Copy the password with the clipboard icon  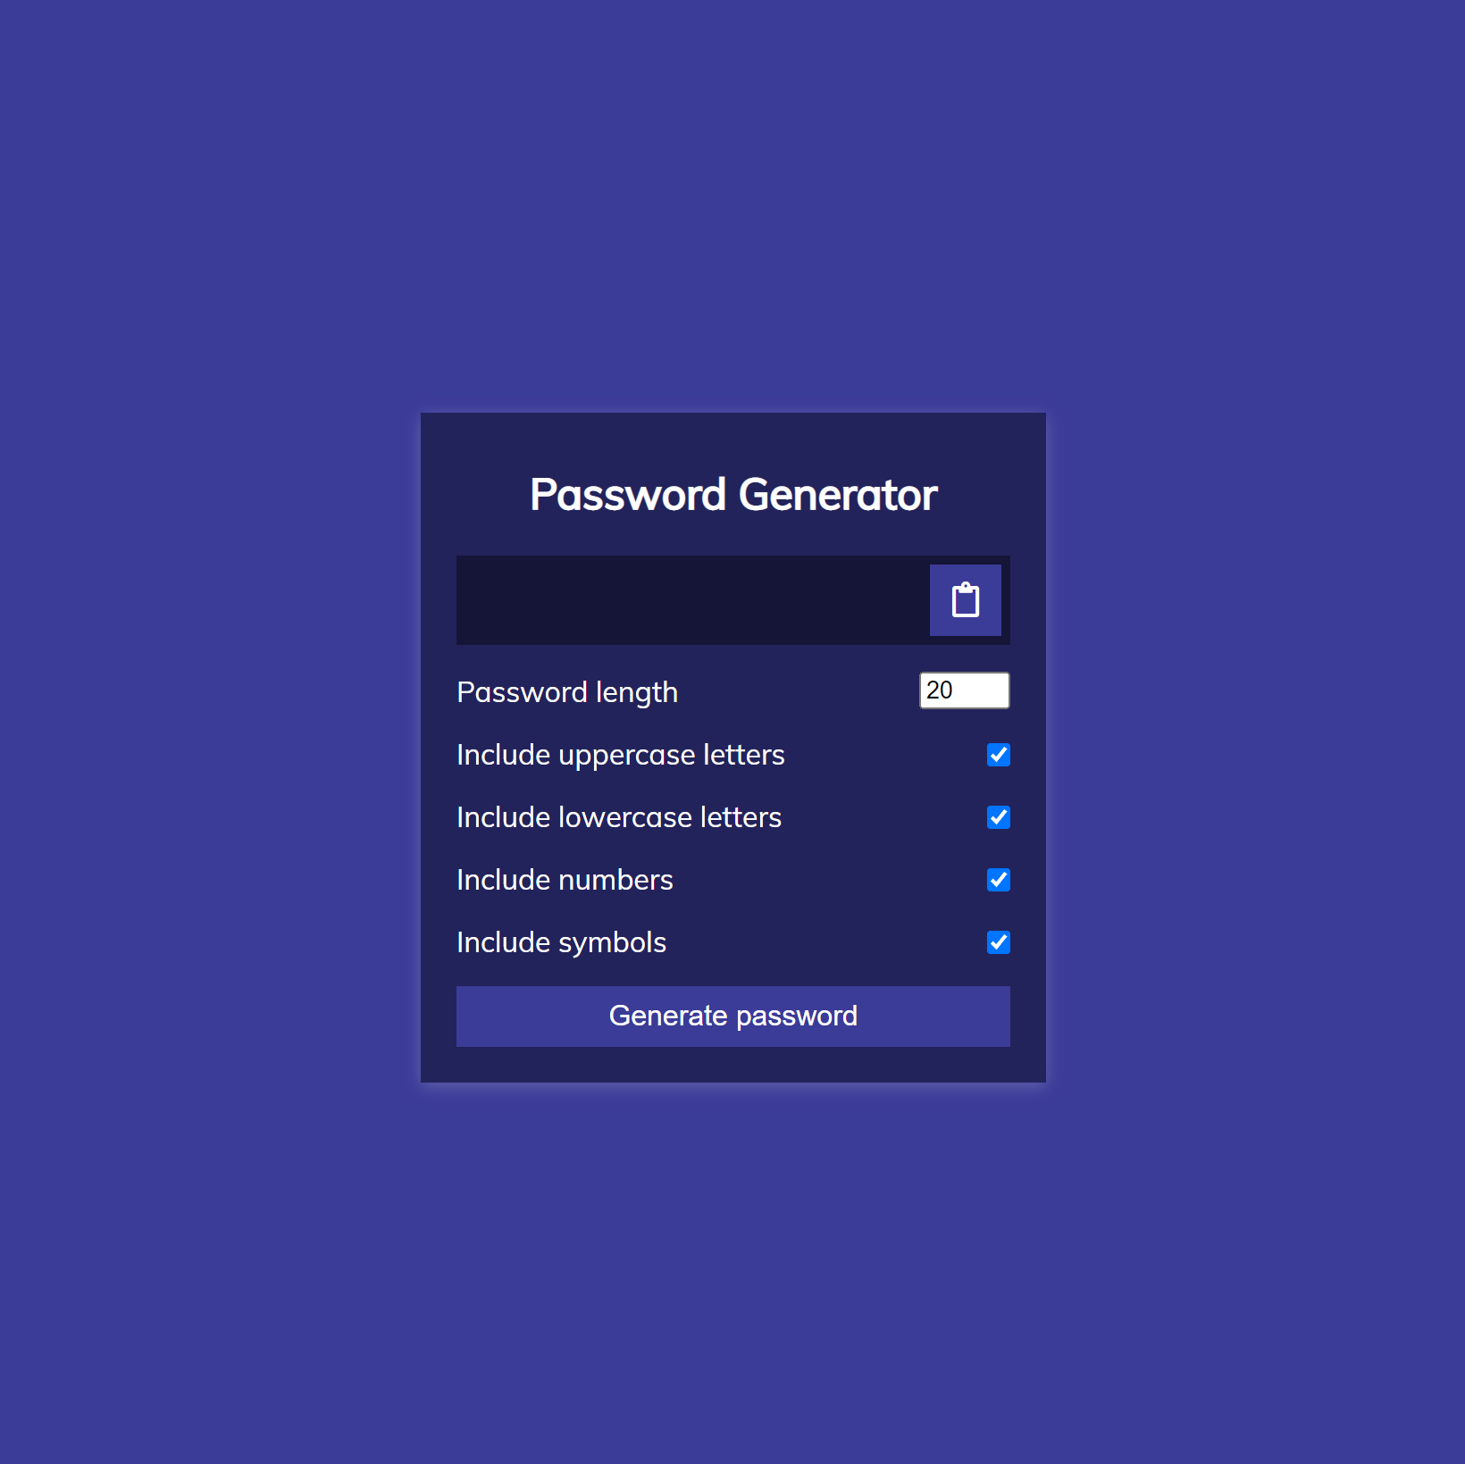(965, 600)
